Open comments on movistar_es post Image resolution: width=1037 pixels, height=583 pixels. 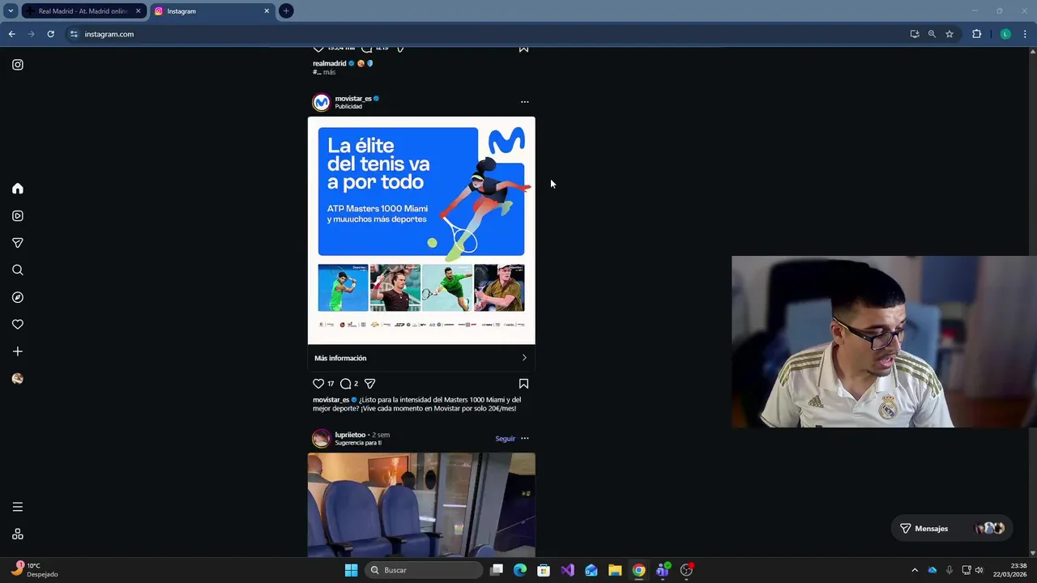346,384
